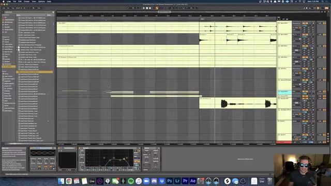The width and height of the screenshot is (331, 186).
Task: Toggle the first device's on/off switch
Action: (32, 148)
